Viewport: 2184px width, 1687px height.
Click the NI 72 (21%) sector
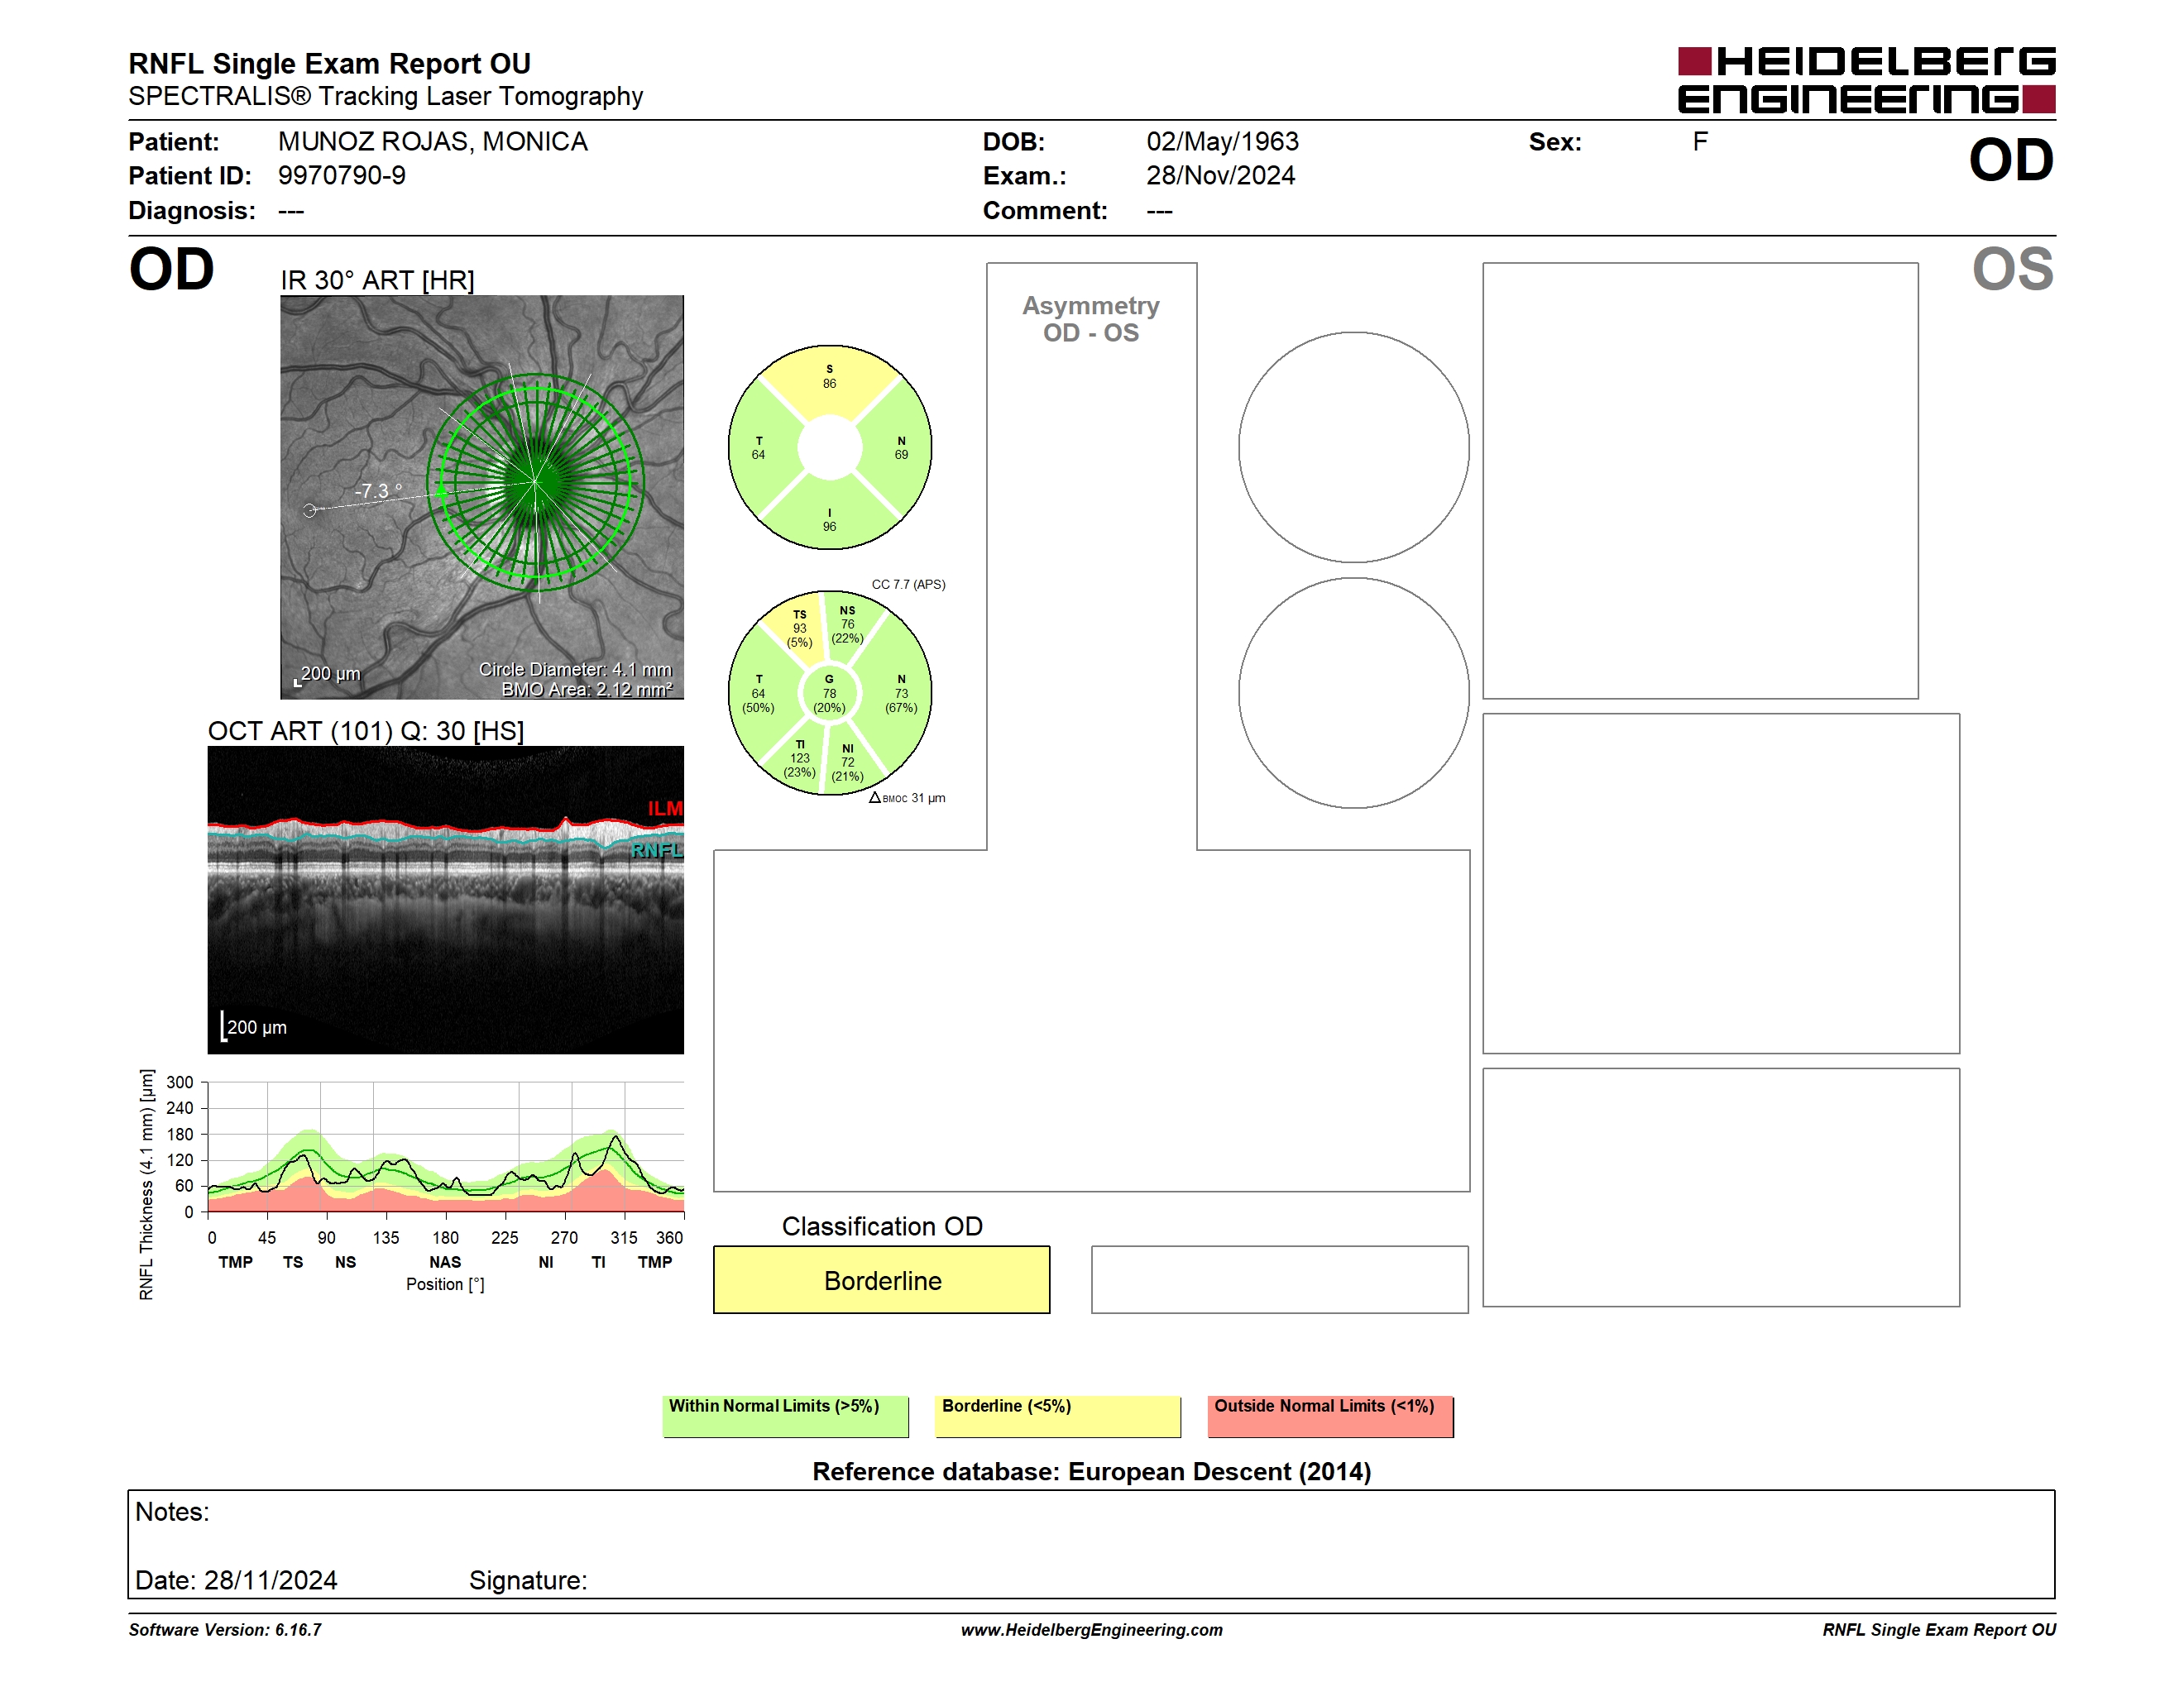click(848, 762)
